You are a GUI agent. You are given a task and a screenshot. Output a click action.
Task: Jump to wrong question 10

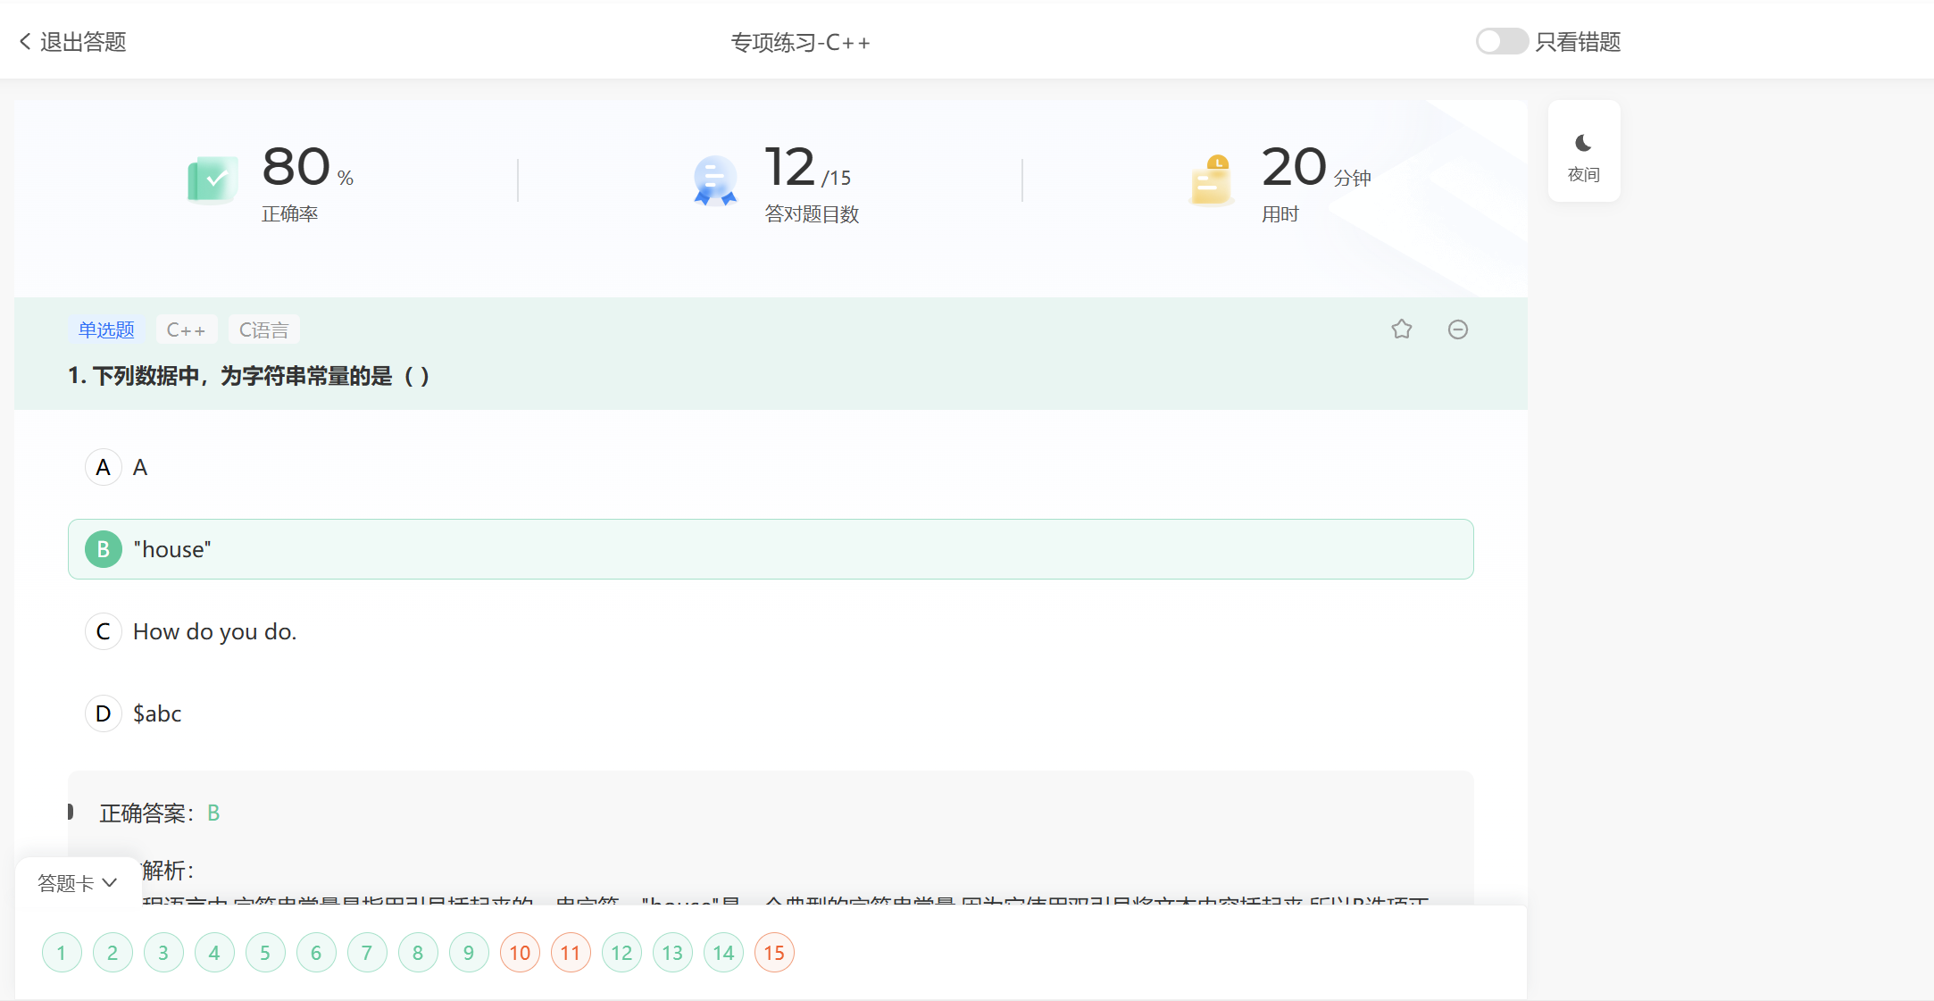520,953
